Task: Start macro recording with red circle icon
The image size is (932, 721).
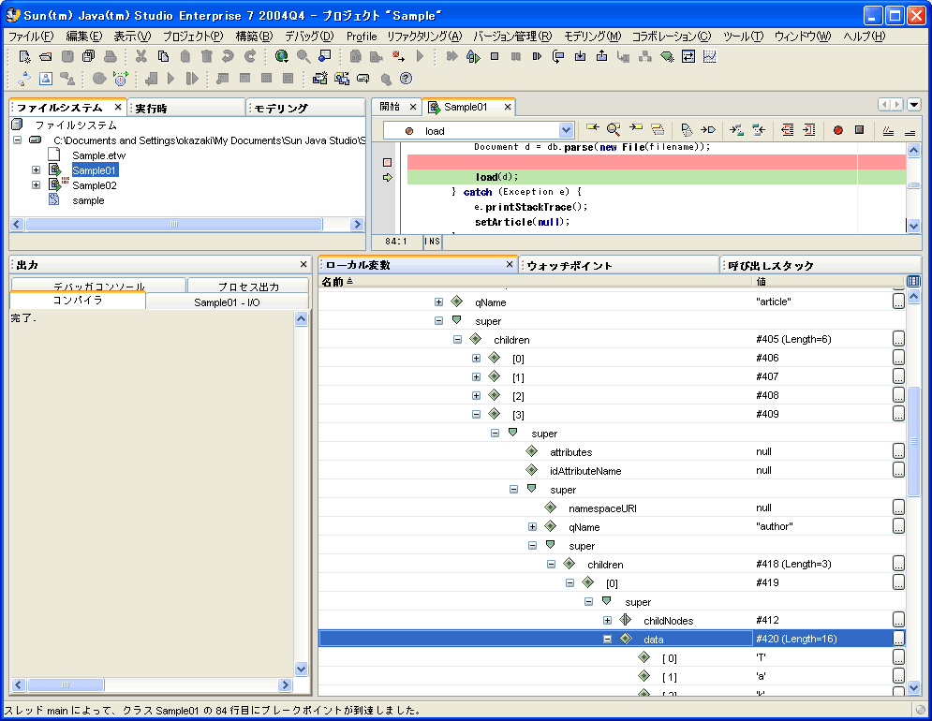Action: tap(838, 130)
